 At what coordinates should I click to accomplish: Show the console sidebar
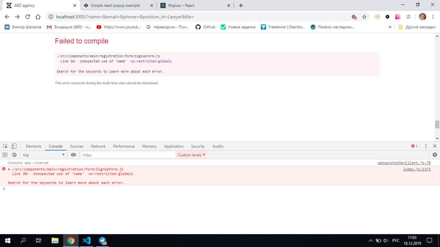pos(5,155)
